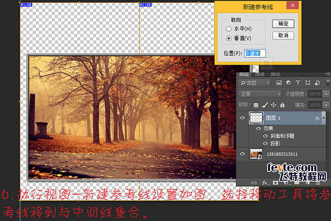Toggle the 投影 effect visibility
The width and height of the screenshot is (331, 221).
click(265, 143)
